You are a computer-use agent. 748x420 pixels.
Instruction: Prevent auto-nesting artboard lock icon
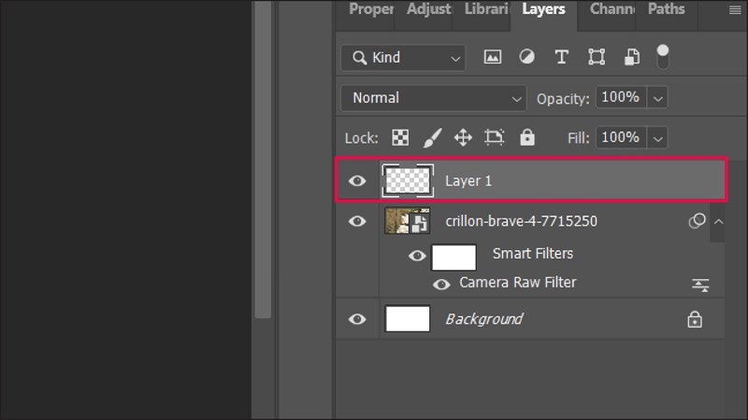point(495,137)
